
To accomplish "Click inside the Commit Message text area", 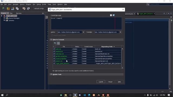I will [86, 23].
